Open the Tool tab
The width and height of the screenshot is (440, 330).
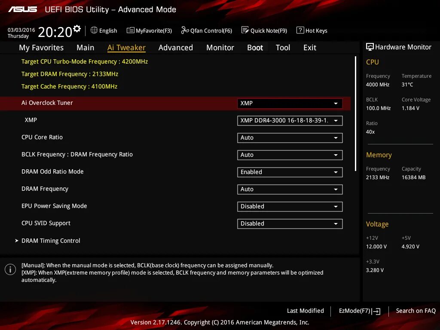(283, 48)
